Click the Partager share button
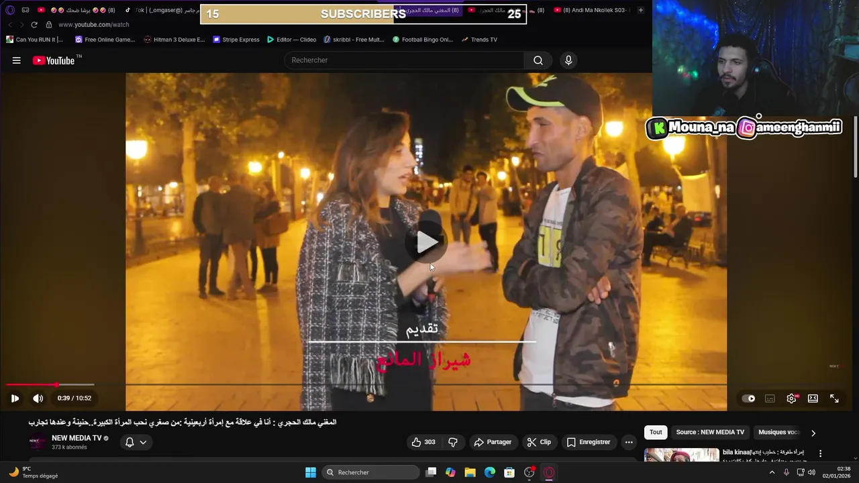The image size is (859, 483). point(493,442)
